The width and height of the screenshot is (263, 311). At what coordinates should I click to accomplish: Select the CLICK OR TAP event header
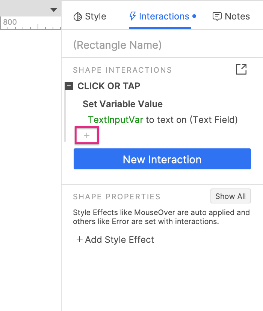109,86
